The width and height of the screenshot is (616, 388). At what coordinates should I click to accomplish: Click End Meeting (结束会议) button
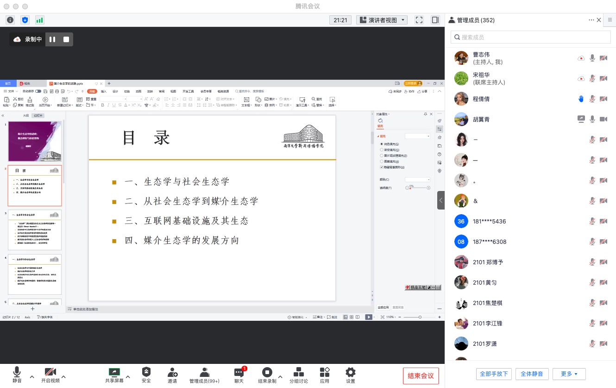click(421, 375)
